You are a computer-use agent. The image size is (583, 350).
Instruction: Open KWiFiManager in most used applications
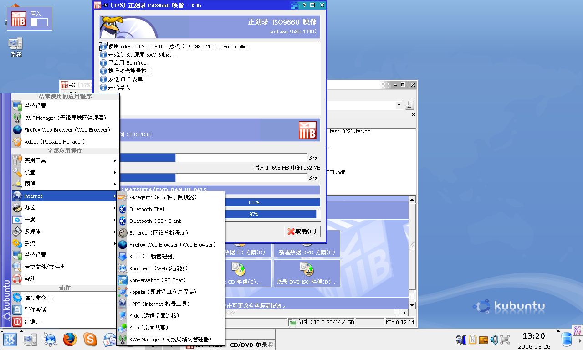pos(65,118)
